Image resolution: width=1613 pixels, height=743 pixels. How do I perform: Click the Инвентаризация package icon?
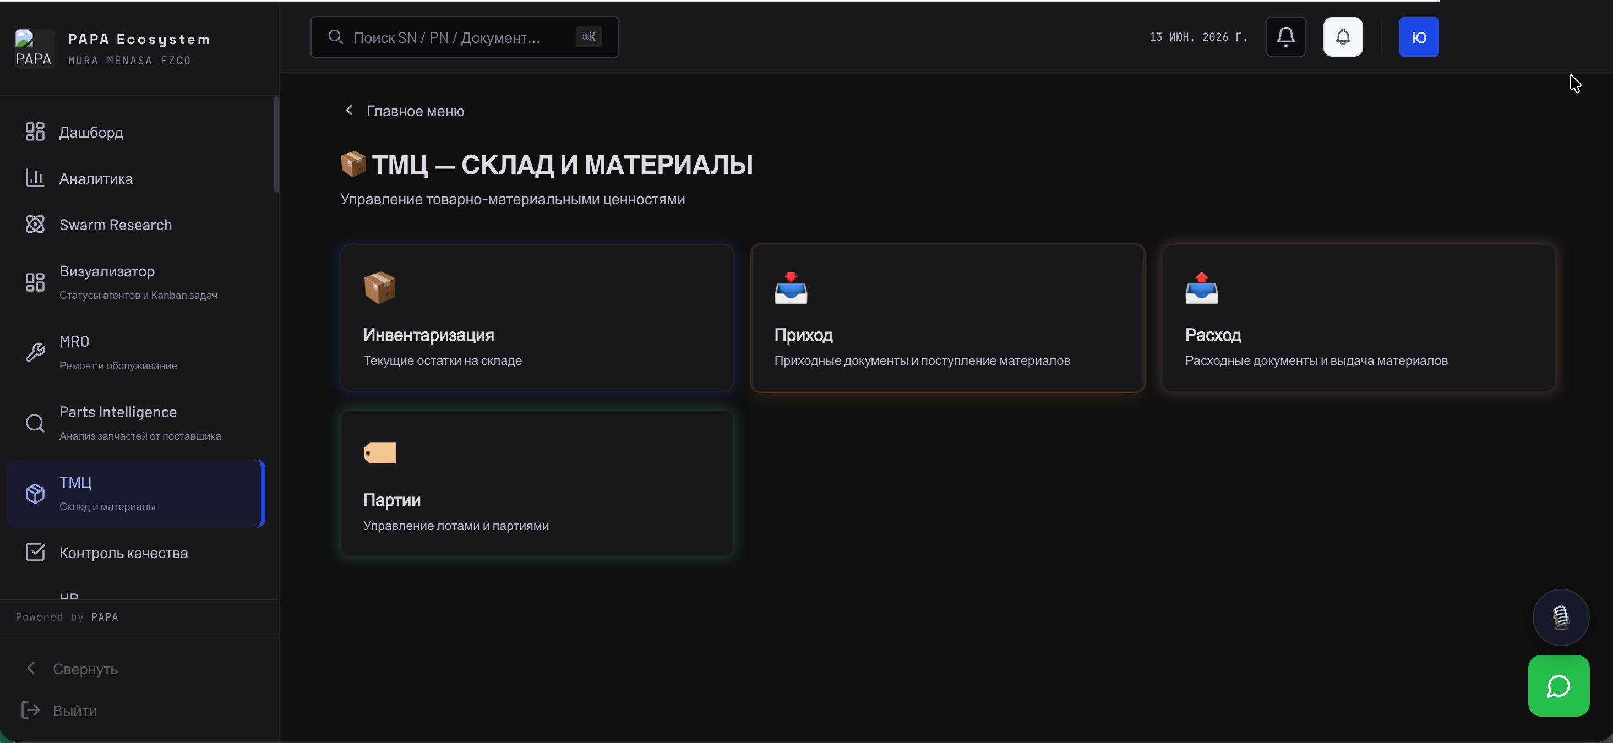point(379,288)
